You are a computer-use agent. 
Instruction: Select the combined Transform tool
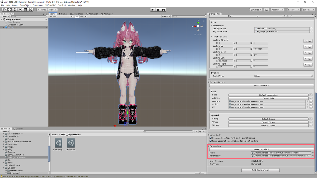31,9
